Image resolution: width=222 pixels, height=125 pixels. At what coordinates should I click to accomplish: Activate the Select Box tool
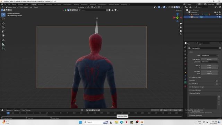tap(3, 15)
